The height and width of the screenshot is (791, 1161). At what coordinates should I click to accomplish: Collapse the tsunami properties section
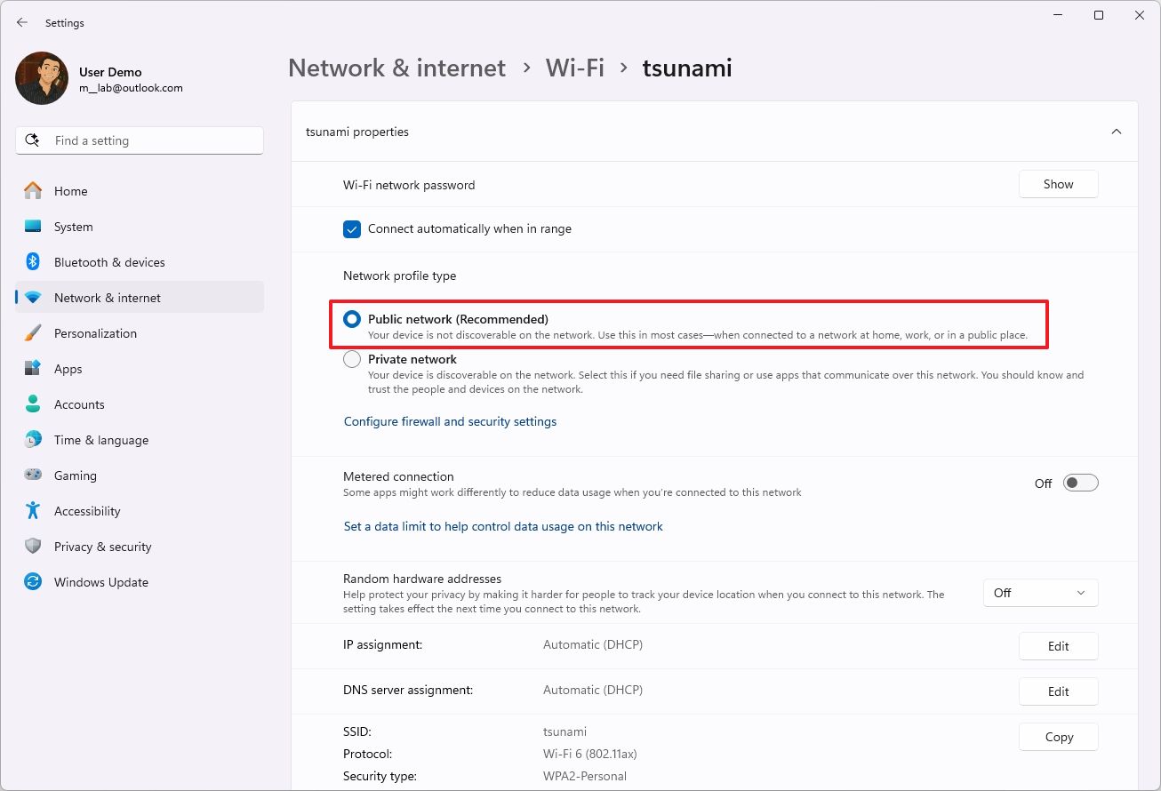1117,131
